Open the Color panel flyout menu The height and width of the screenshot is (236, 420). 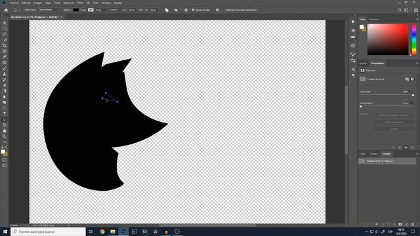[417, 19]
